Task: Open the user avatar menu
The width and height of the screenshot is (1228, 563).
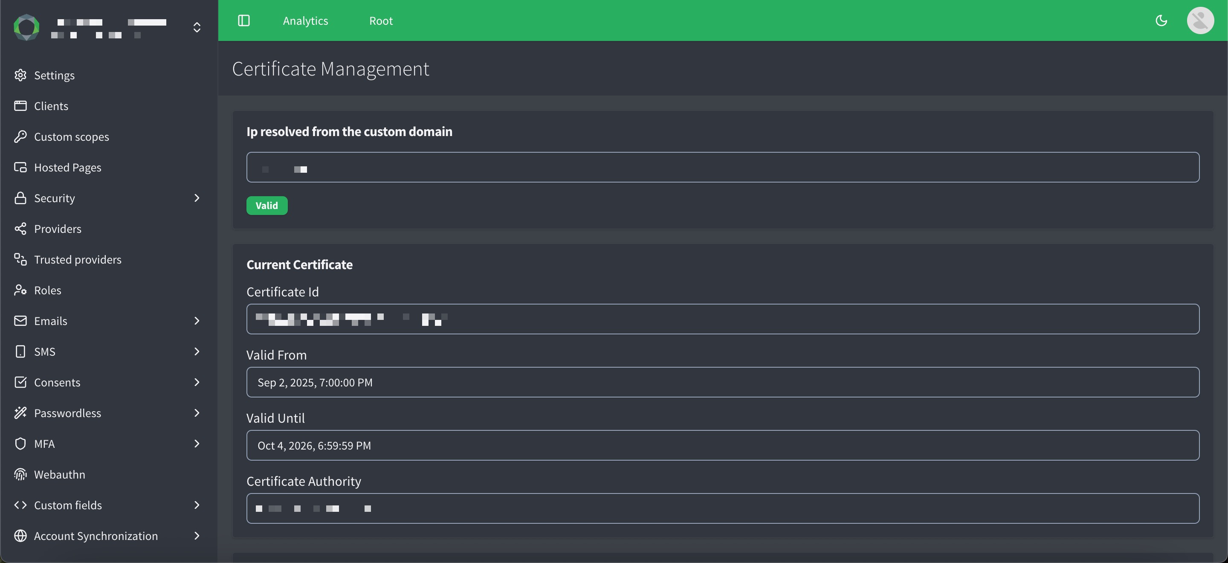Action: click(1200, 20)
